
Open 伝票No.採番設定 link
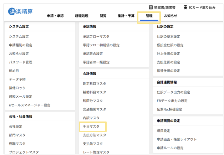pyautogui.click(x=169, y=109)
